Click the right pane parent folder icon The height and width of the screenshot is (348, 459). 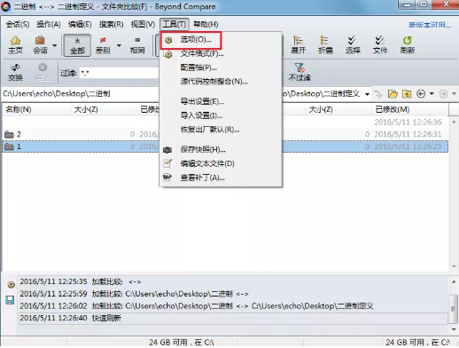coord(407,94)
